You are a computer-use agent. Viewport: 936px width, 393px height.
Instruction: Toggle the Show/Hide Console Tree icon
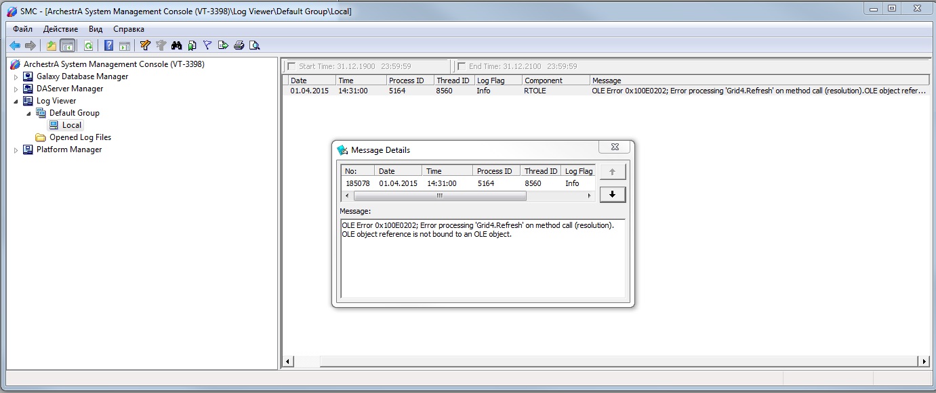tap(67, 45)
